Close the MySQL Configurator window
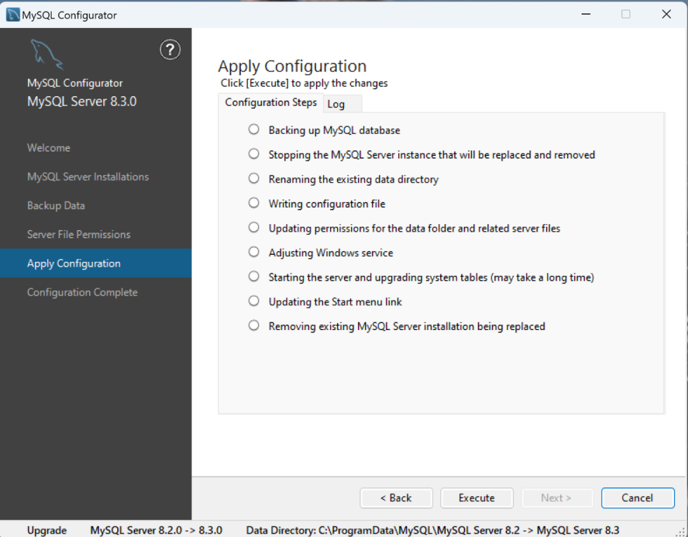This screenshot has height=537, width=688. pos(666,14)
